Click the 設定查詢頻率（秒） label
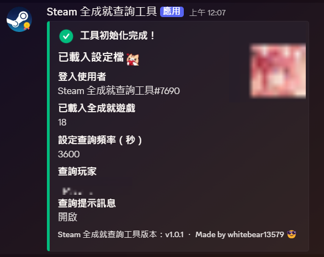 (100, 140)
